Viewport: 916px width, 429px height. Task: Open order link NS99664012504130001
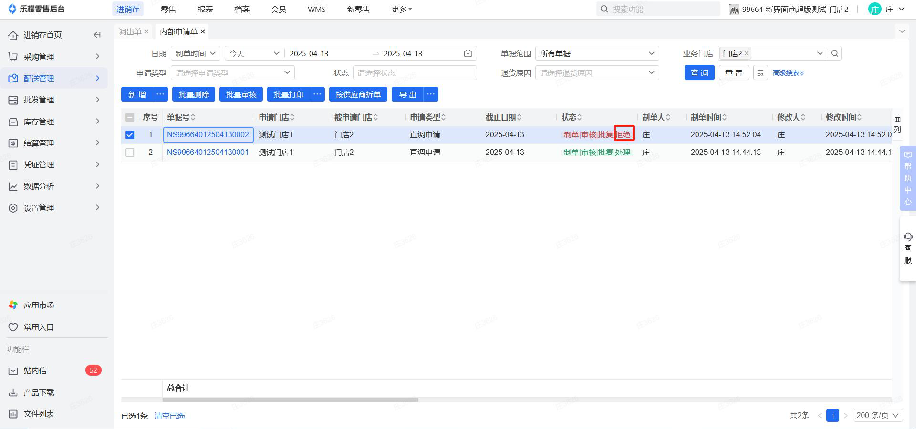click(208, 153)
